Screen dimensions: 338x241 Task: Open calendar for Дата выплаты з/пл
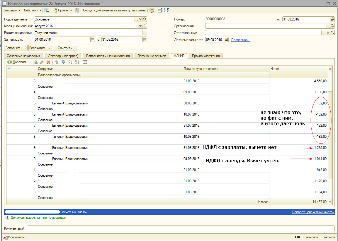226,40
